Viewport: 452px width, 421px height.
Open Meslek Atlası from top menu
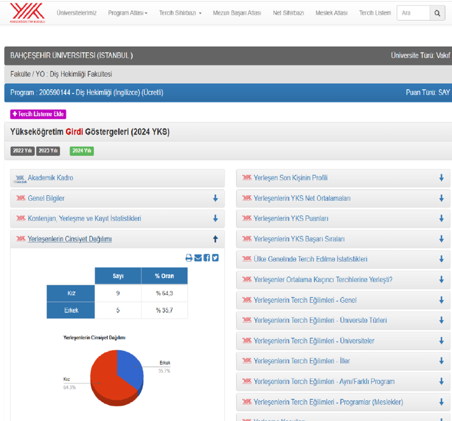(x=331, y=13)
